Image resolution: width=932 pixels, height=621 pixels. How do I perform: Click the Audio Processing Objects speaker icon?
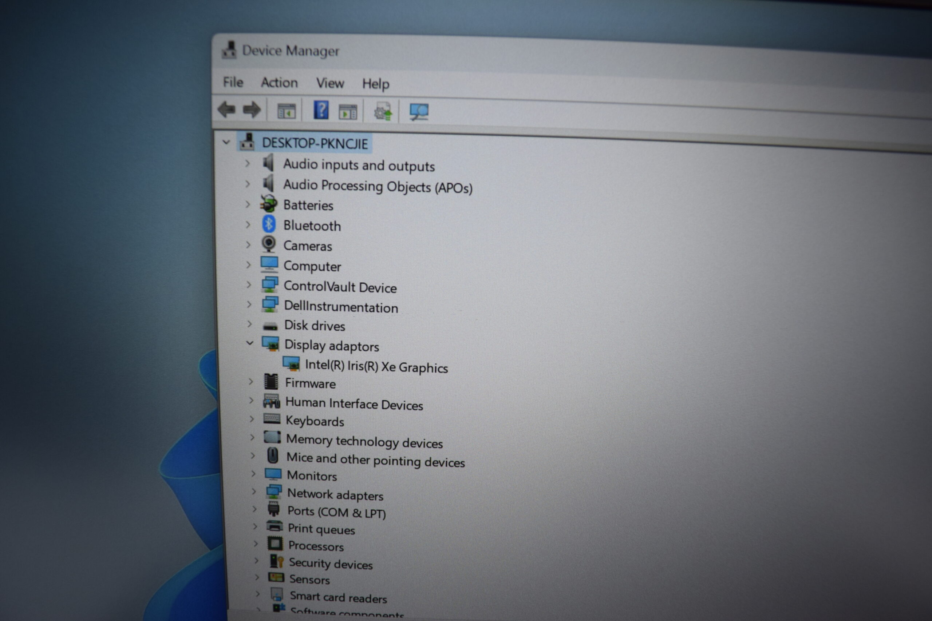[268, 183]
